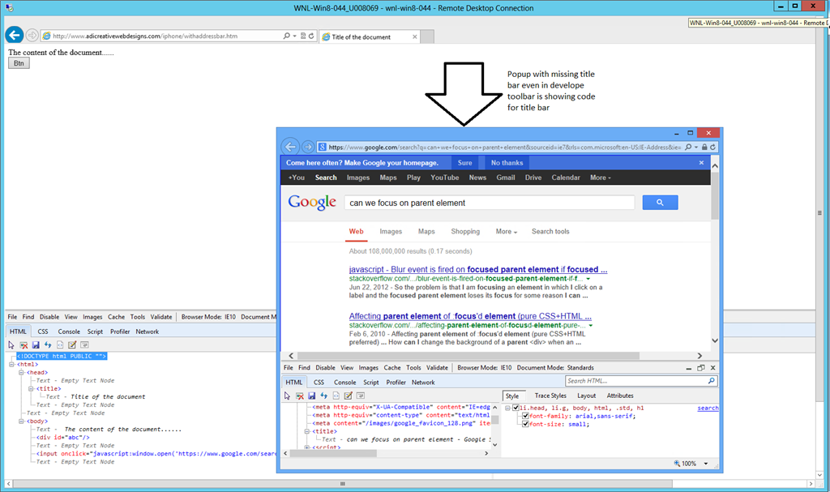Click the Word wrap icon in main dev tools
The width and height of the screenshot is (830, 492).
click(84, 344)
